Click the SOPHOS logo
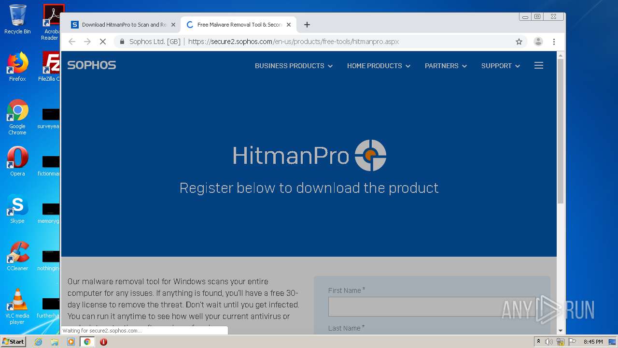618x348 pixels. [x=92, y=65]
